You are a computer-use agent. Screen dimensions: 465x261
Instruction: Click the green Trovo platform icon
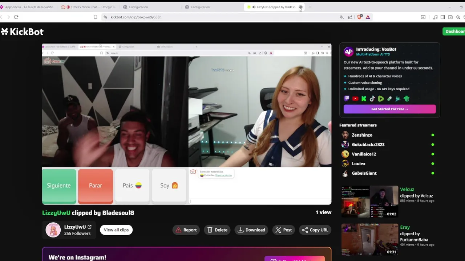pos(407,99)
